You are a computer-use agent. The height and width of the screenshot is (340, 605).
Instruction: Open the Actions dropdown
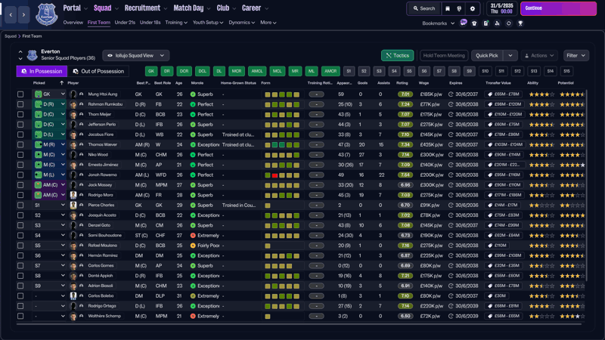(x=539, y=55)
